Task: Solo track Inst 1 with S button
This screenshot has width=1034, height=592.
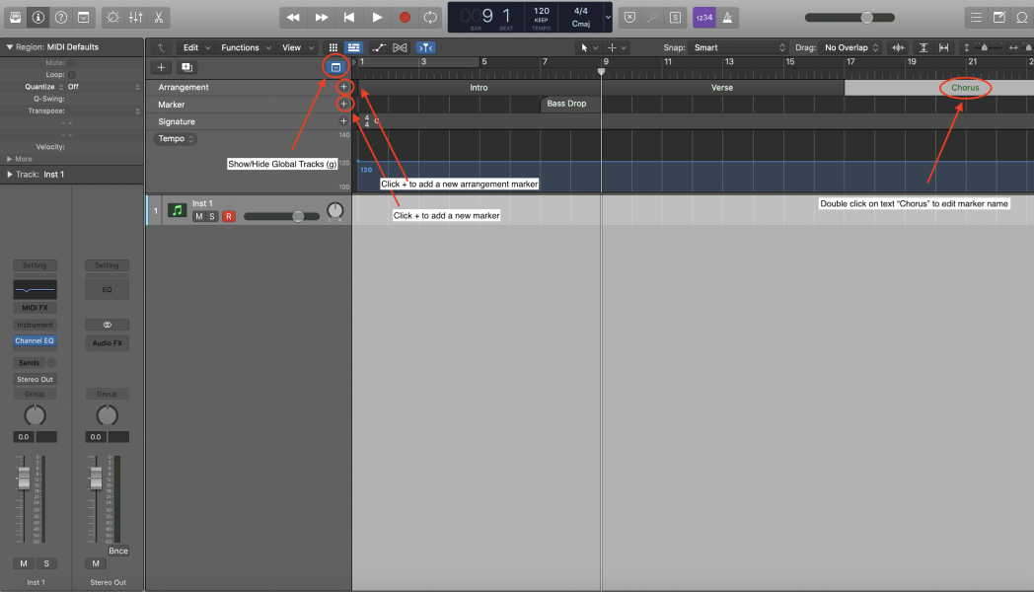Action: pyautogui.click(x=212, y=216)
